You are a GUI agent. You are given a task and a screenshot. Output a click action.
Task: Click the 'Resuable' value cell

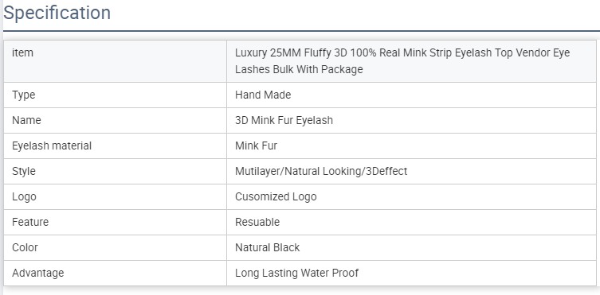[x=411, y=222]
